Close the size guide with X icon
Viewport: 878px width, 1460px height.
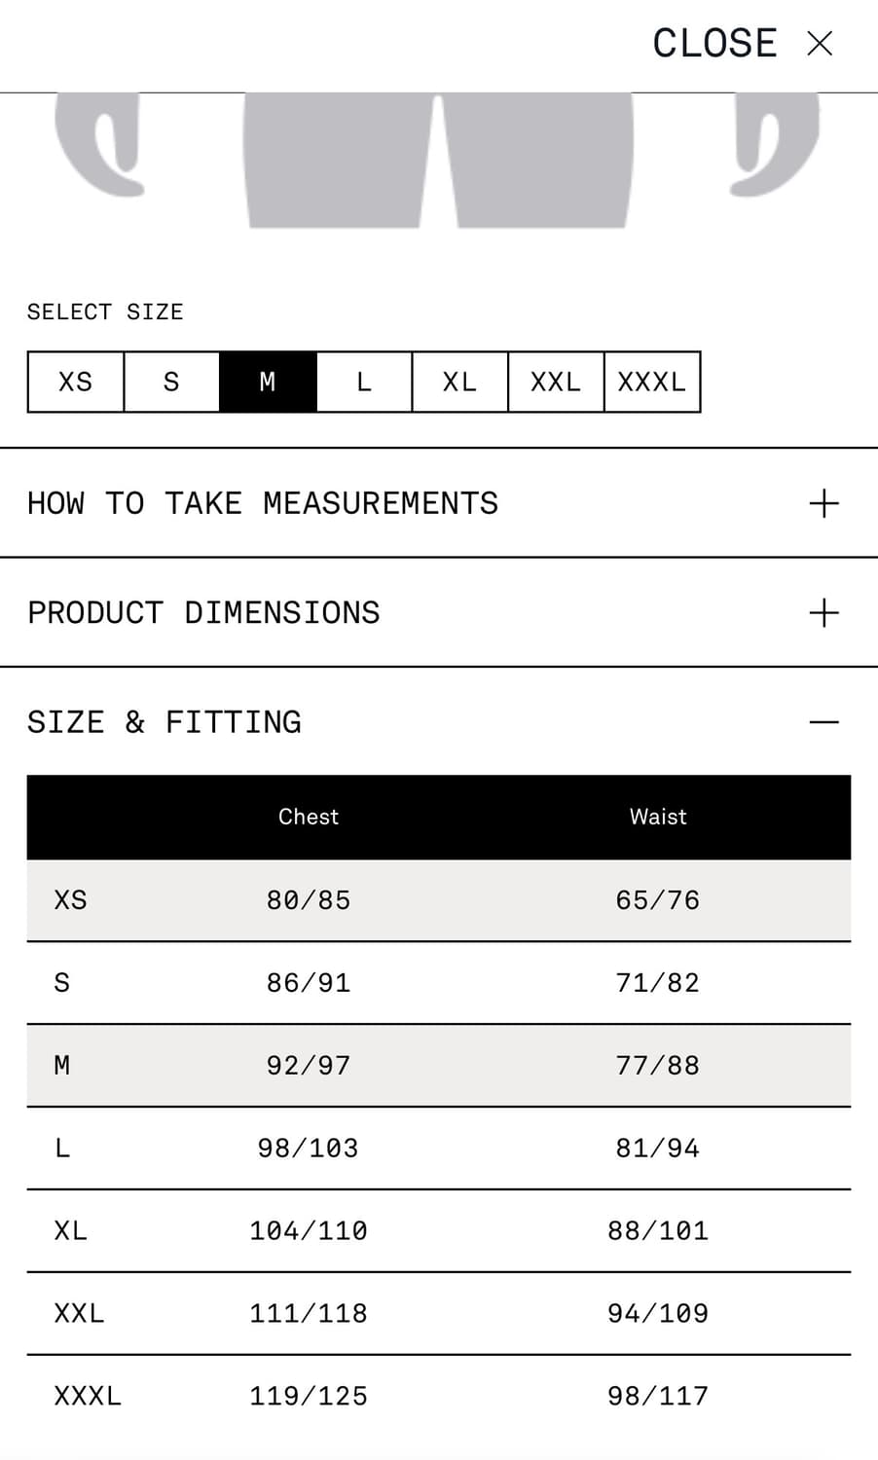tap(820, 44)
